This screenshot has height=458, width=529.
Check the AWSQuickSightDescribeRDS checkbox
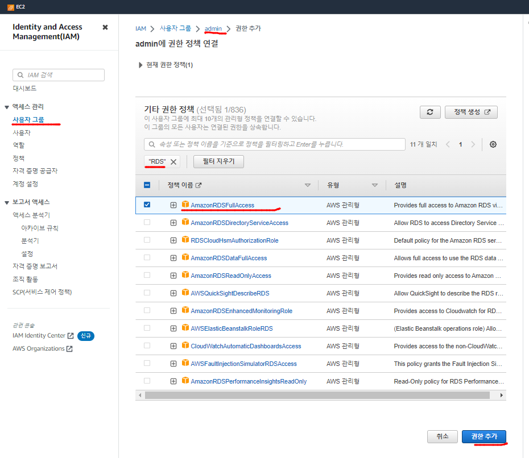(x=147, y=293)
